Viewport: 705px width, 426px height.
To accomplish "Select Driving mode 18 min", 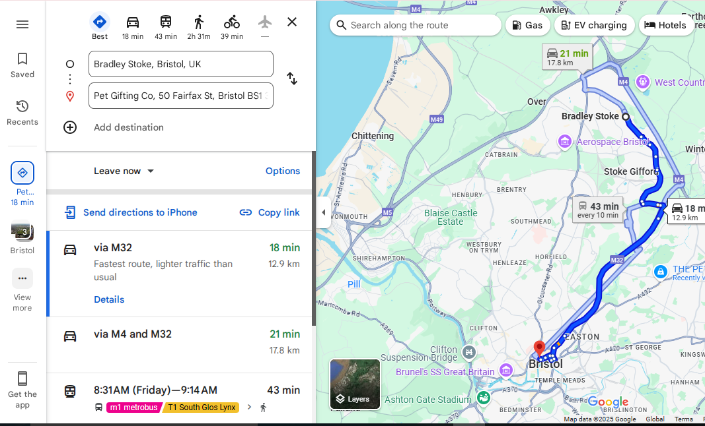I will (133, 26).
